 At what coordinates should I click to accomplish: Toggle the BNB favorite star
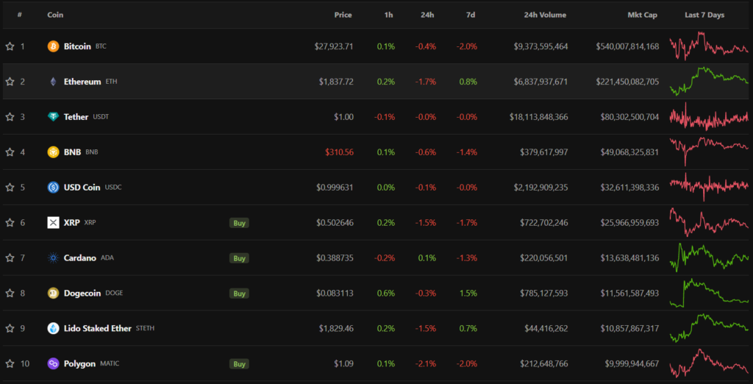[x=10, y=152]
